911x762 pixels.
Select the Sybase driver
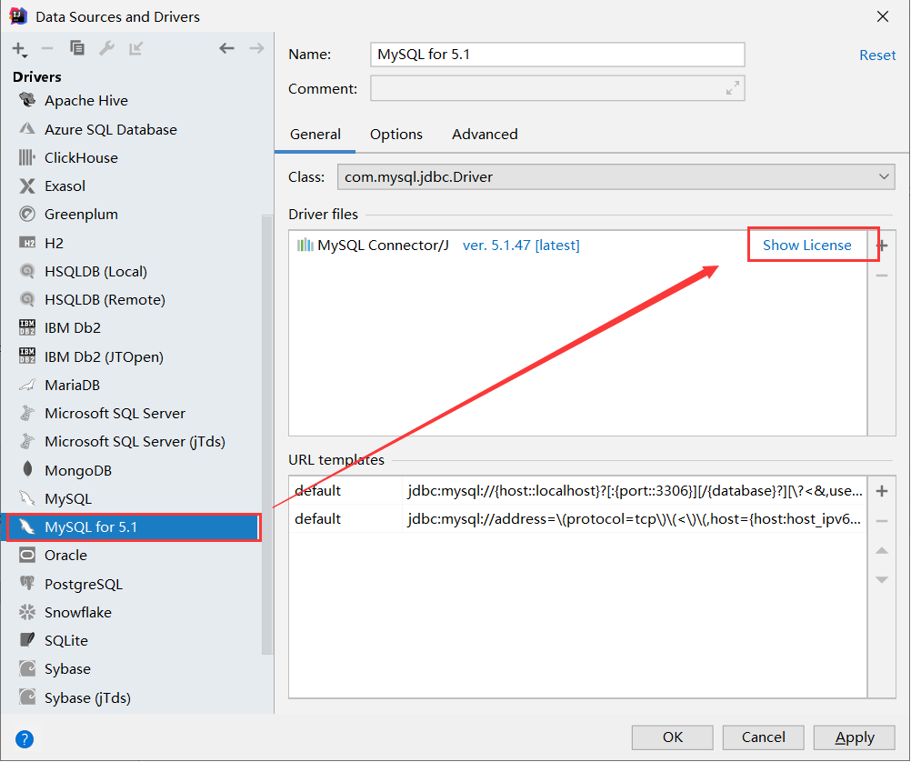point(131,669)
